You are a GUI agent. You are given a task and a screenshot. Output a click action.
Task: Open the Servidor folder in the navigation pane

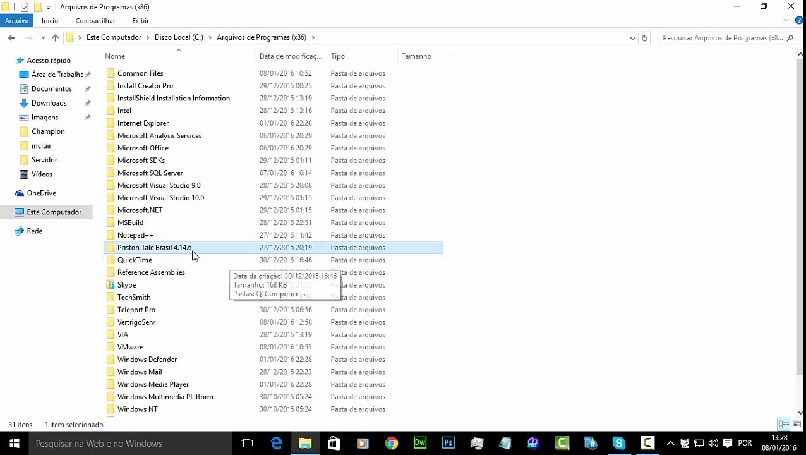(44, 160)
